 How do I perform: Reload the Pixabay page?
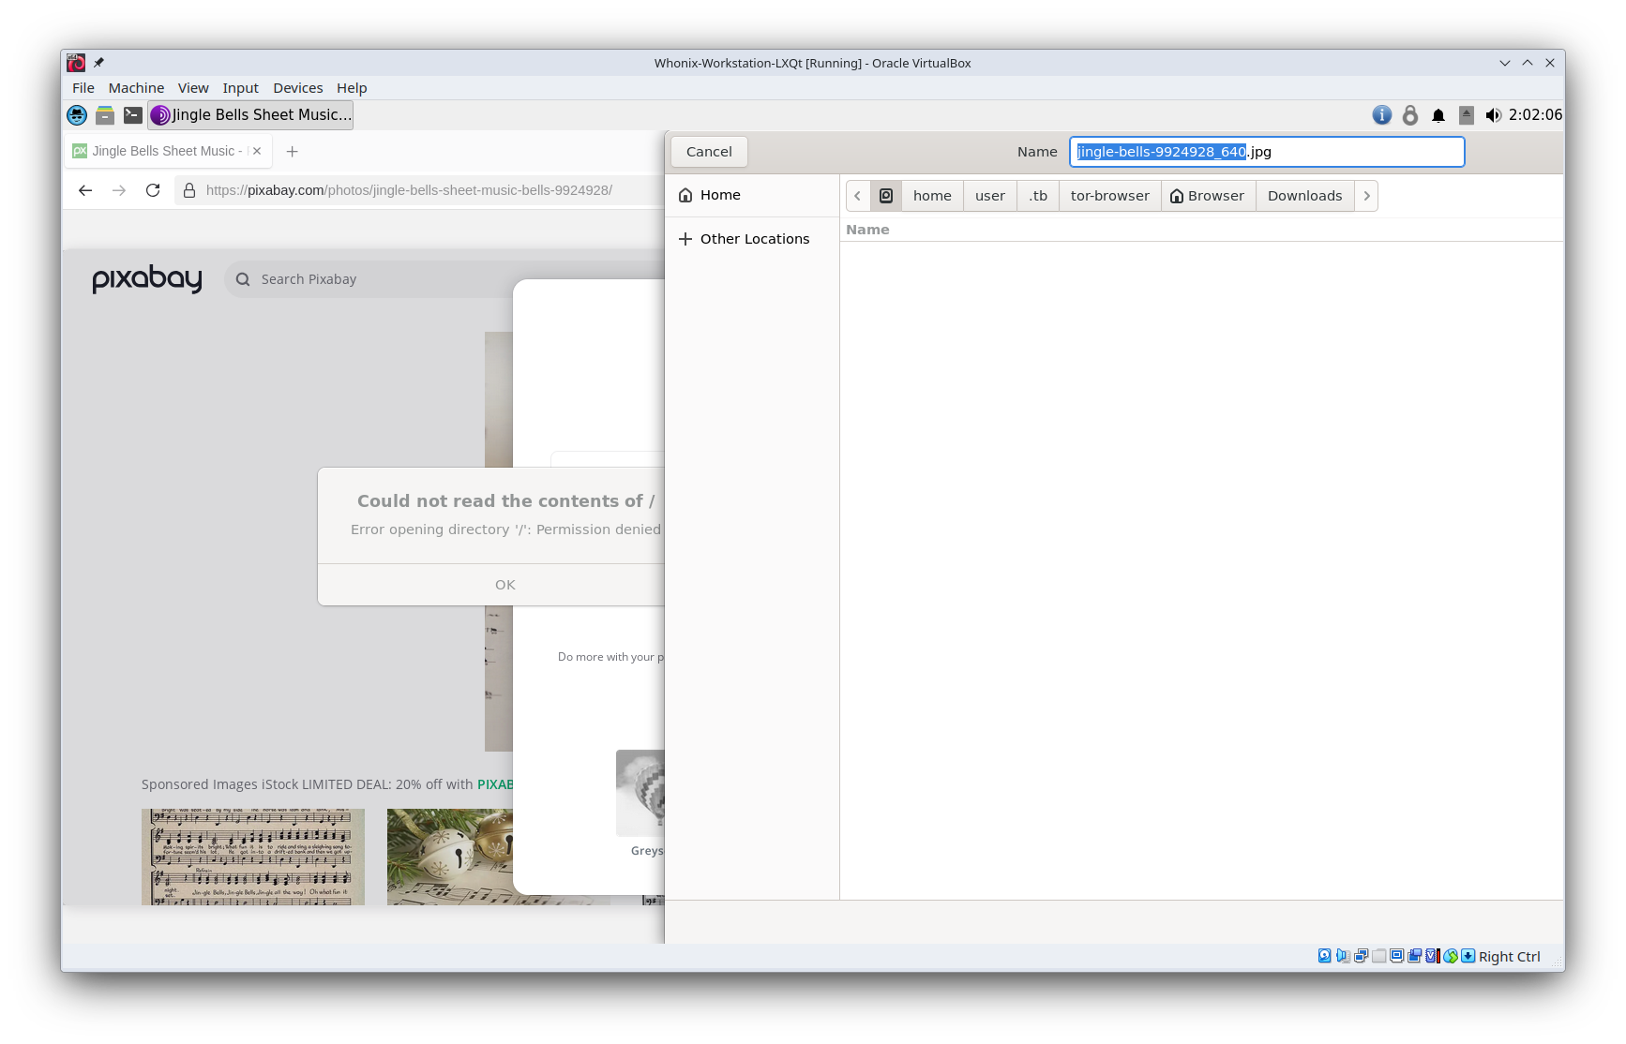click(x=153, y=190)
